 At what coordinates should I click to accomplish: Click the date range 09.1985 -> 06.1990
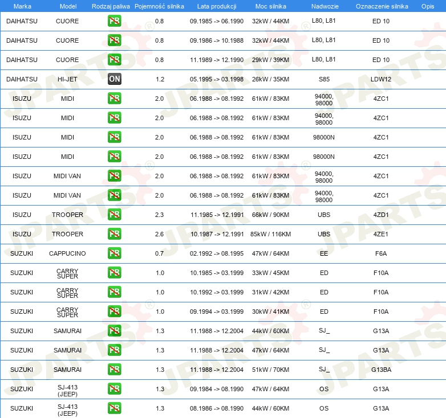[217, 21]
